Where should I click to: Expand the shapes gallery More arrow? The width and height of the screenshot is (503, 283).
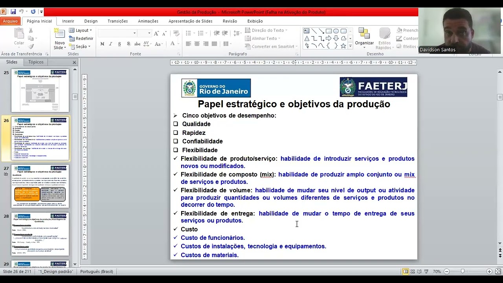click(350, 46)
